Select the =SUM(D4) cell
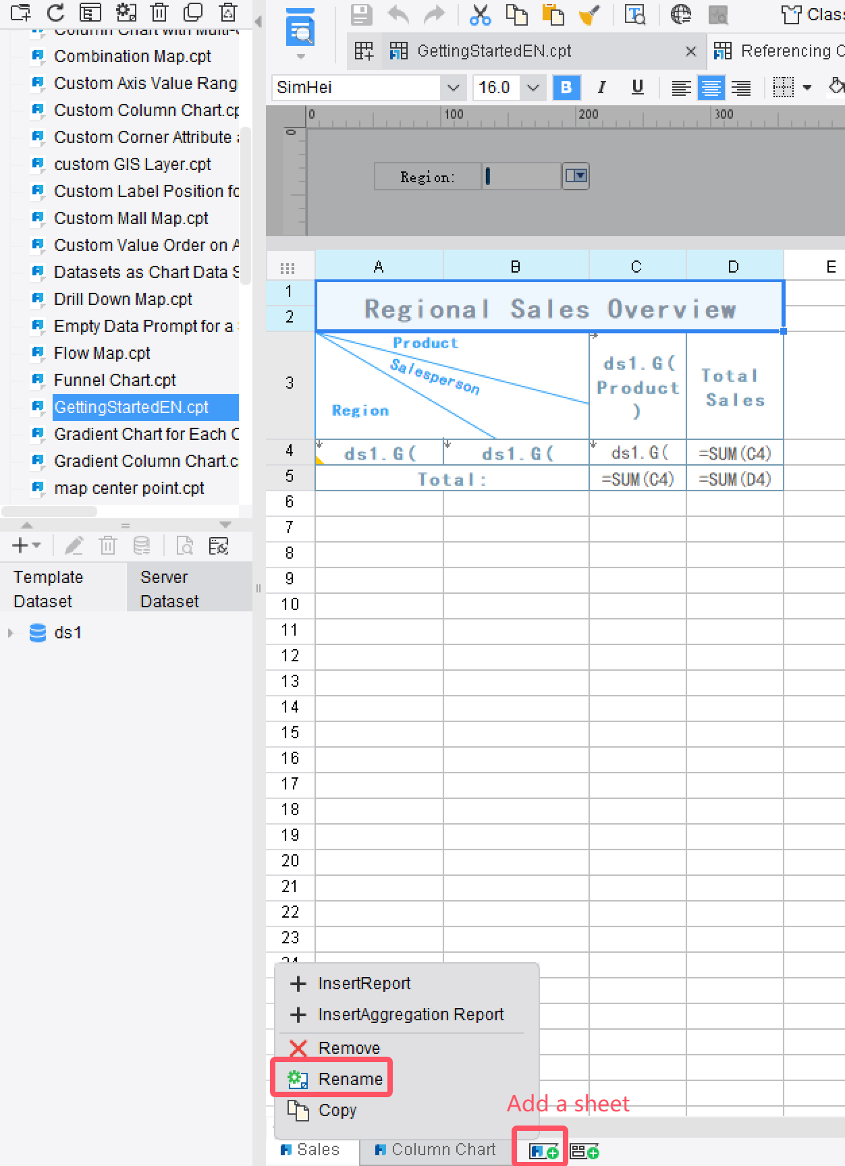 [734, 479]
